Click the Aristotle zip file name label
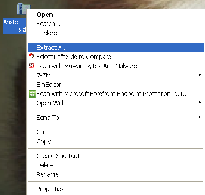This screenshot has width=205, height=195. (14, 26)
